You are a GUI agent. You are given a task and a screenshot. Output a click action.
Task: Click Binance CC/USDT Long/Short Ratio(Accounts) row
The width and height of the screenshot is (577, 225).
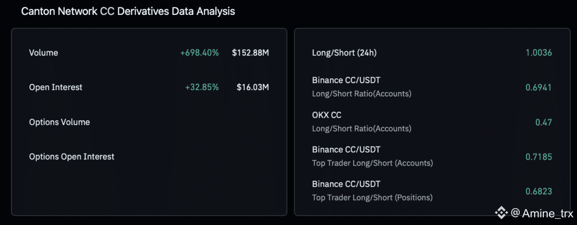(362, 87)
